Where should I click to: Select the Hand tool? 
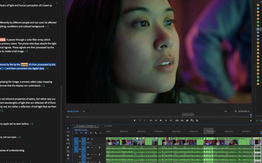[x=68, y=155]
